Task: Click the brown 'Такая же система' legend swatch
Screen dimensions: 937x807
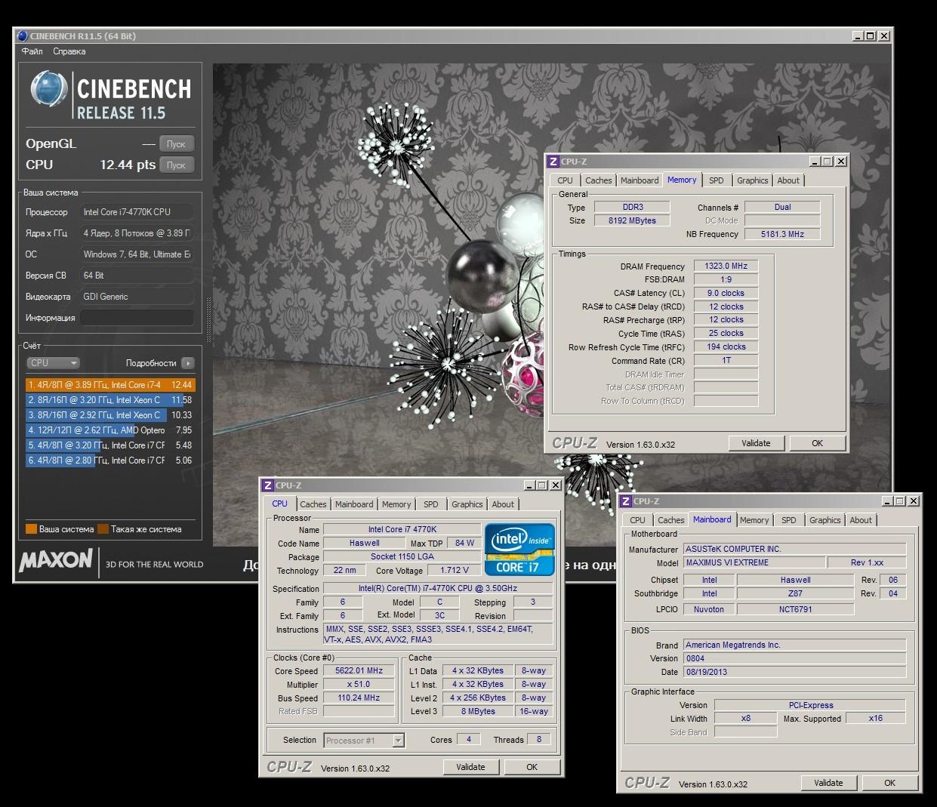Action: point(103,529)
